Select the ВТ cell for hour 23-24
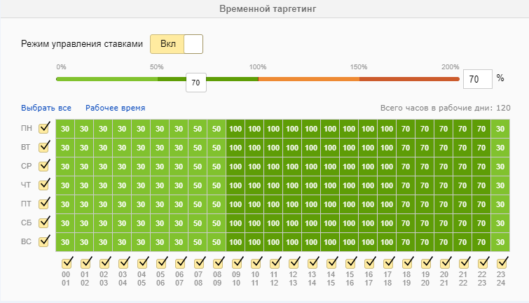 [x=500, y=148]
